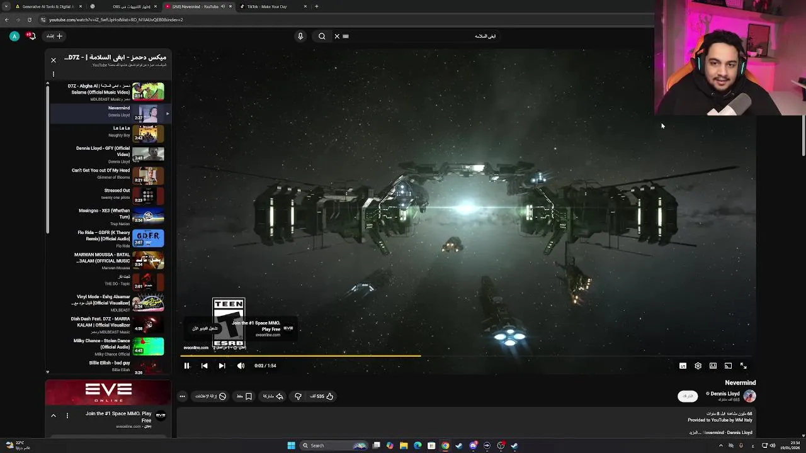Play D7Z Abgha Al Salama playlist video
This screenshot has height=453, width=806.
[x=108, y=92]
